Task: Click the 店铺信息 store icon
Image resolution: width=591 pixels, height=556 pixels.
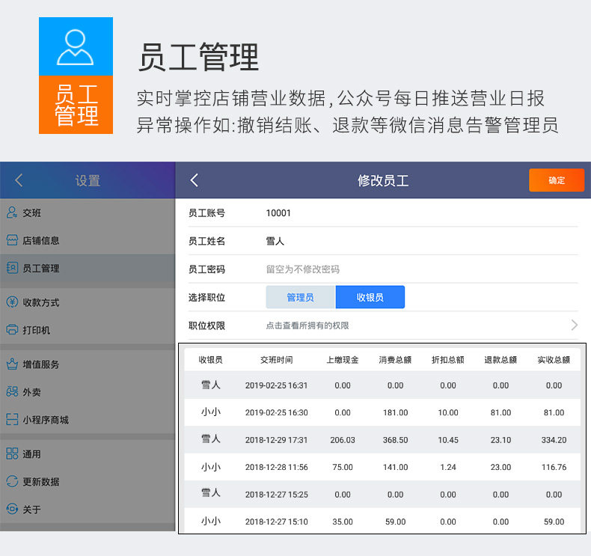Action: click(x=12, y=240)
